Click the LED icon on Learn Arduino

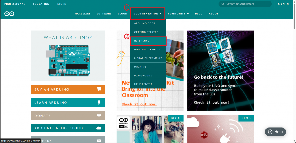pos(99,102)
